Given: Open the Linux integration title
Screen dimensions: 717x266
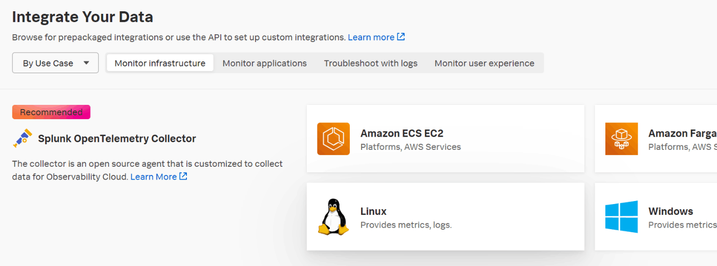Looking at the screenshot, I should (x=373, y=211).
